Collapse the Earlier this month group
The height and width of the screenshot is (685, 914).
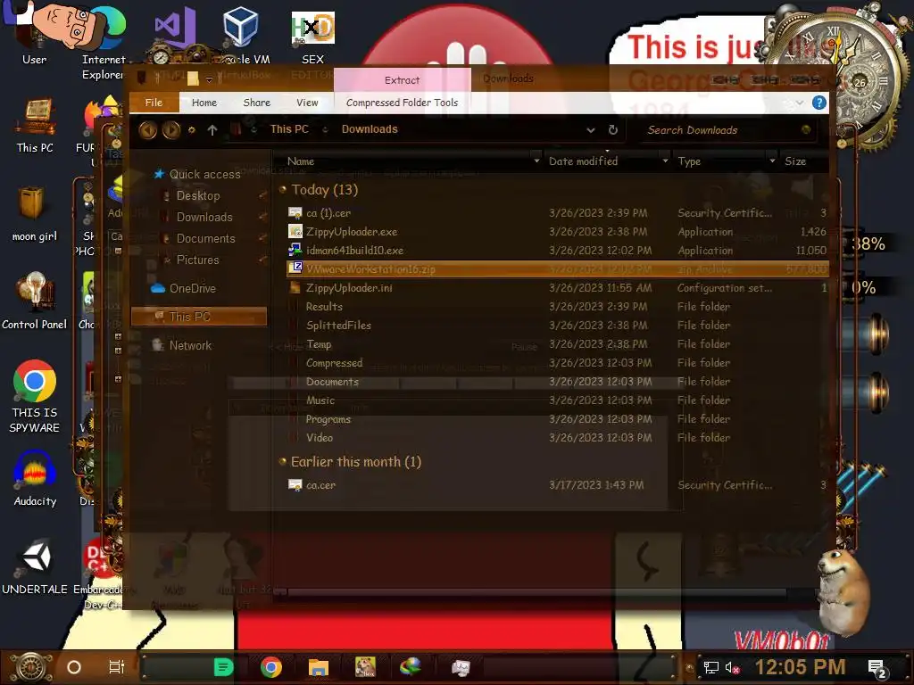pyautogui.click(x=283, y=461)
